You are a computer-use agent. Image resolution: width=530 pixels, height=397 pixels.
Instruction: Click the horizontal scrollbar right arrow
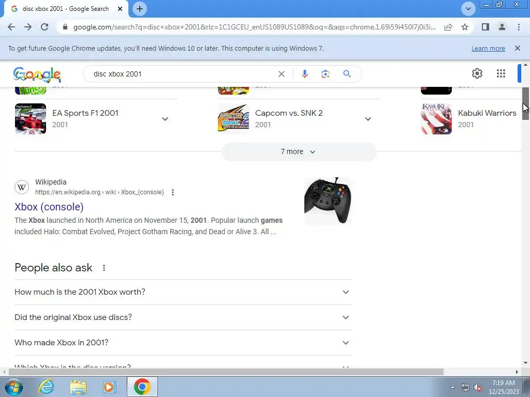pos(517,372)
